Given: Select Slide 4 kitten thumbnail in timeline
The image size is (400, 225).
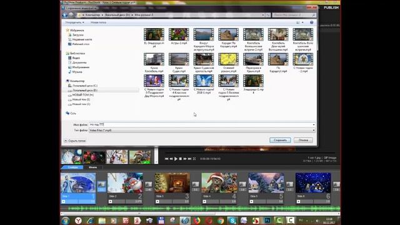Looking at the screenshot, I should pyautogui.click(x=219, y=183).
